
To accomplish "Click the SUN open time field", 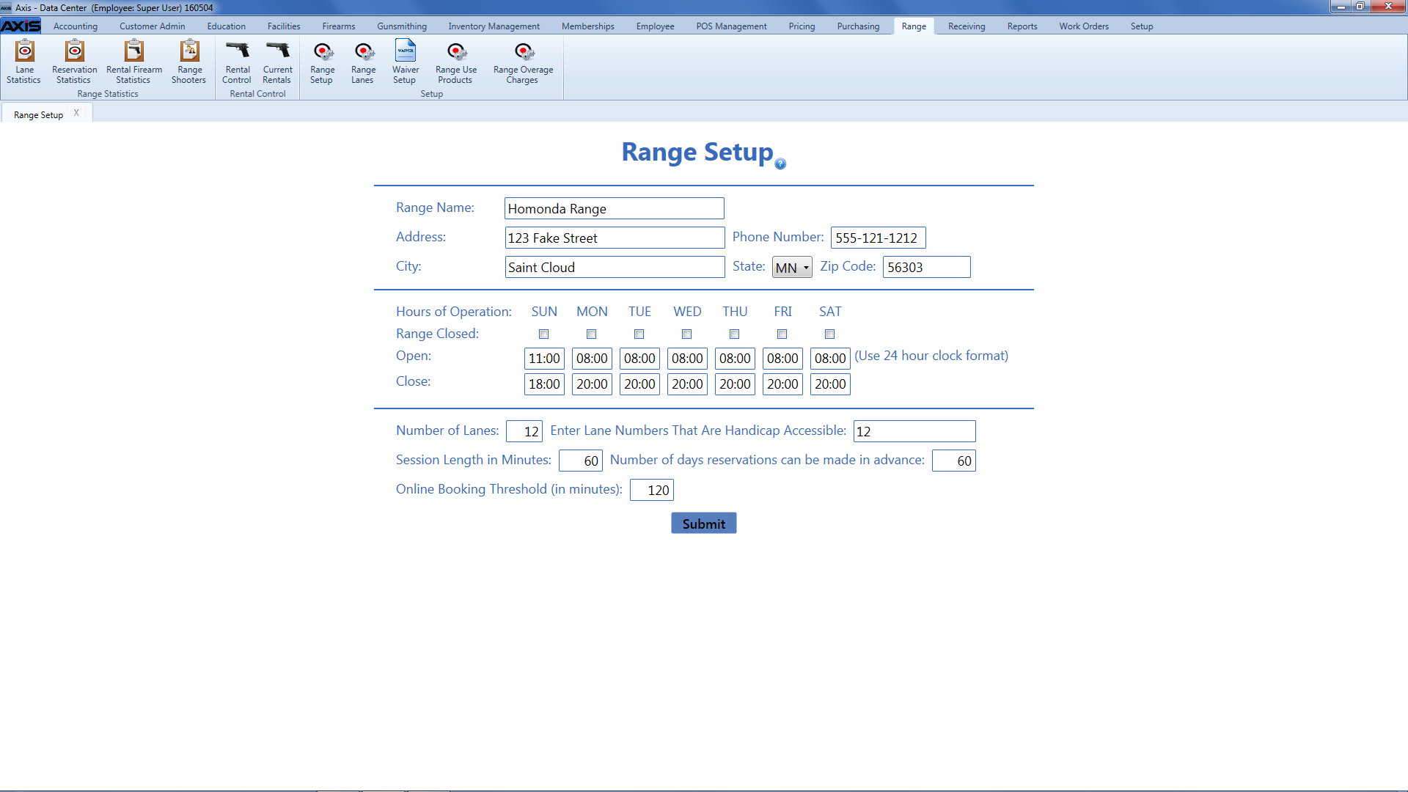I will point(544,359).
